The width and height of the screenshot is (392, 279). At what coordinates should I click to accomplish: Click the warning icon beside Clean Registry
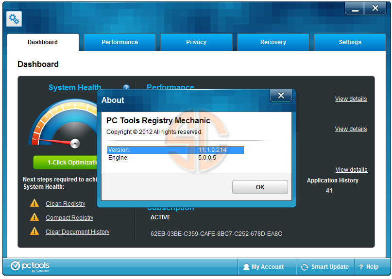pyautogui.click(x=34, y=203)
